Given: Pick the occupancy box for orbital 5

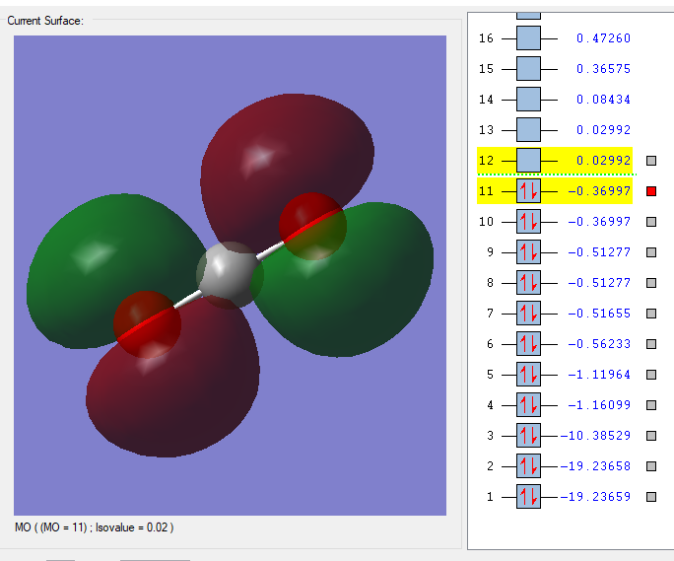Looking at the screenshot, I should tap(528, 374).
